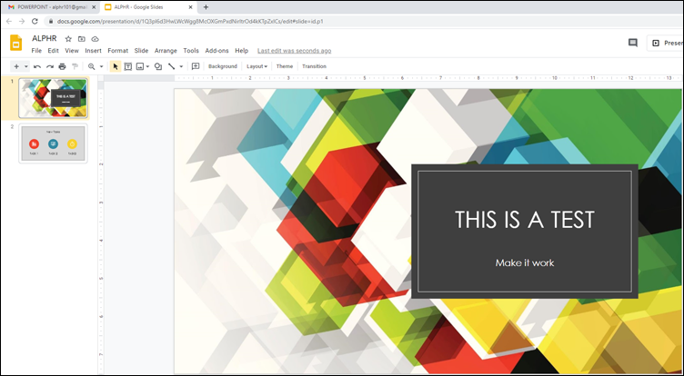Click the 'THIS IS A TEST' title text
The height and width of the screenshot is (376, 684).
tap(524, 220)
